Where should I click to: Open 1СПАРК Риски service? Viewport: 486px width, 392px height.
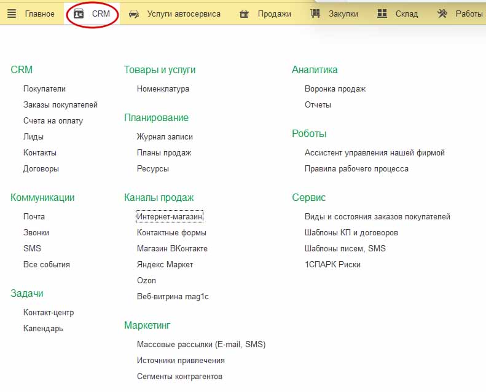click(x=332, y=265)
